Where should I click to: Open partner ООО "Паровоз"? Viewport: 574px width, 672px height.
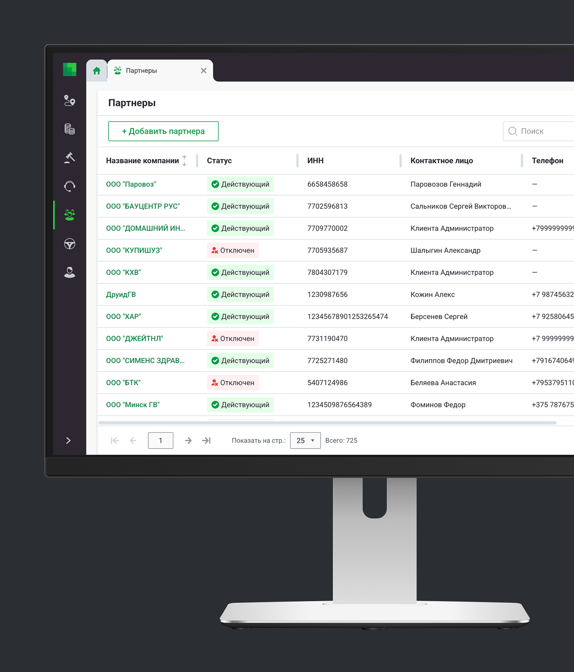point(131,184)
